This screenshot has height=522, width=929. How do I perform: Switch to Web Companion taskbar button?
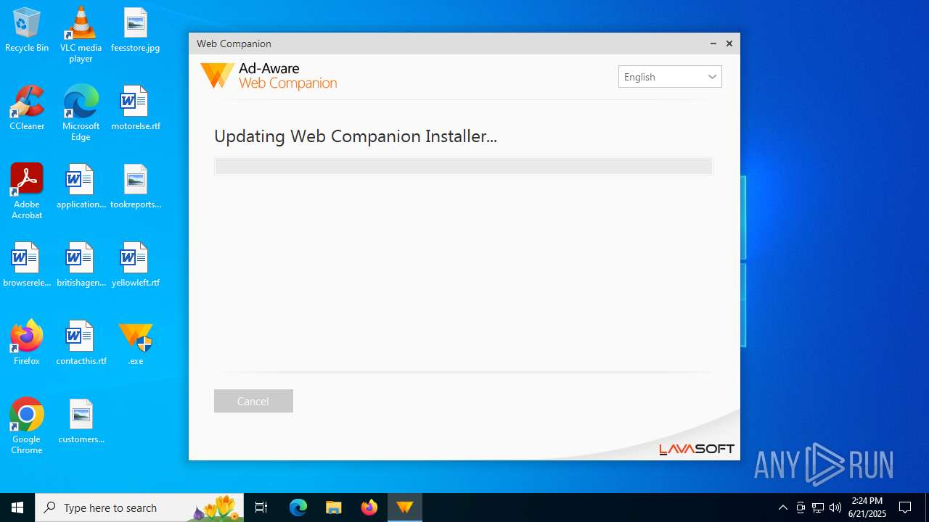tap(405, 507)
